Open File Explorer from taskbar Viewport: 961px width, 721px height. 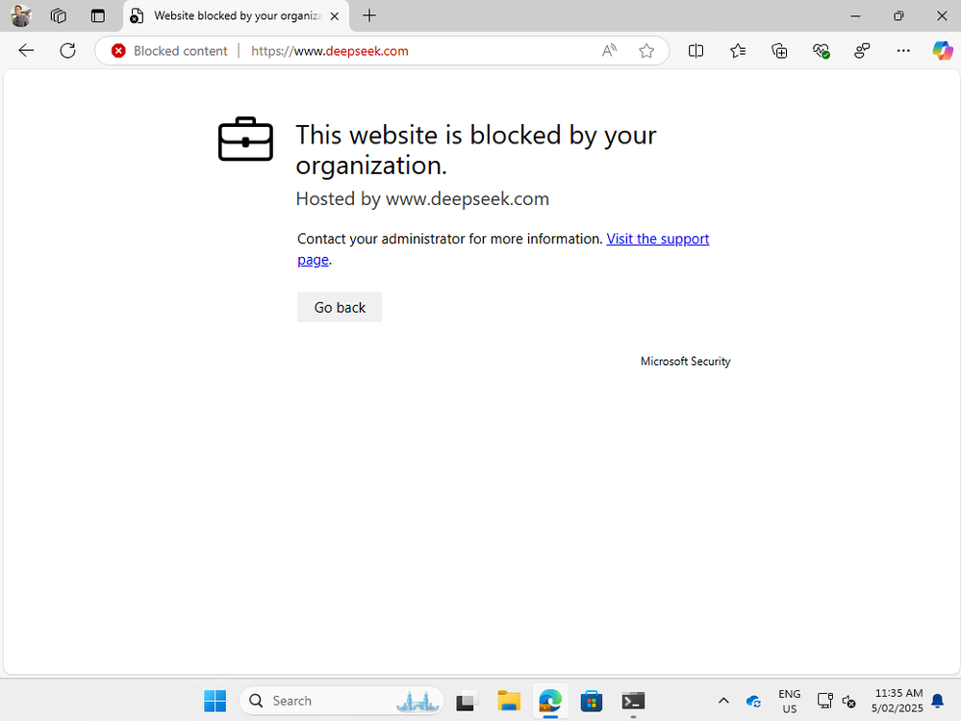509,701
